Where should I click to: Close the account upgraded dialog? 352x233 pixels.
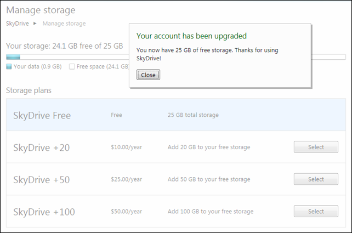pyautogui.click(x=148, y=75)
